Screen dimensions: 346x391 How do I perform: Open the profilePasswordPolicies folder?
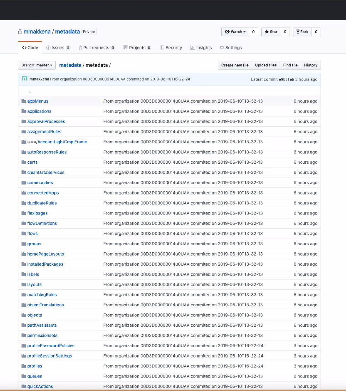click(50, 345)
